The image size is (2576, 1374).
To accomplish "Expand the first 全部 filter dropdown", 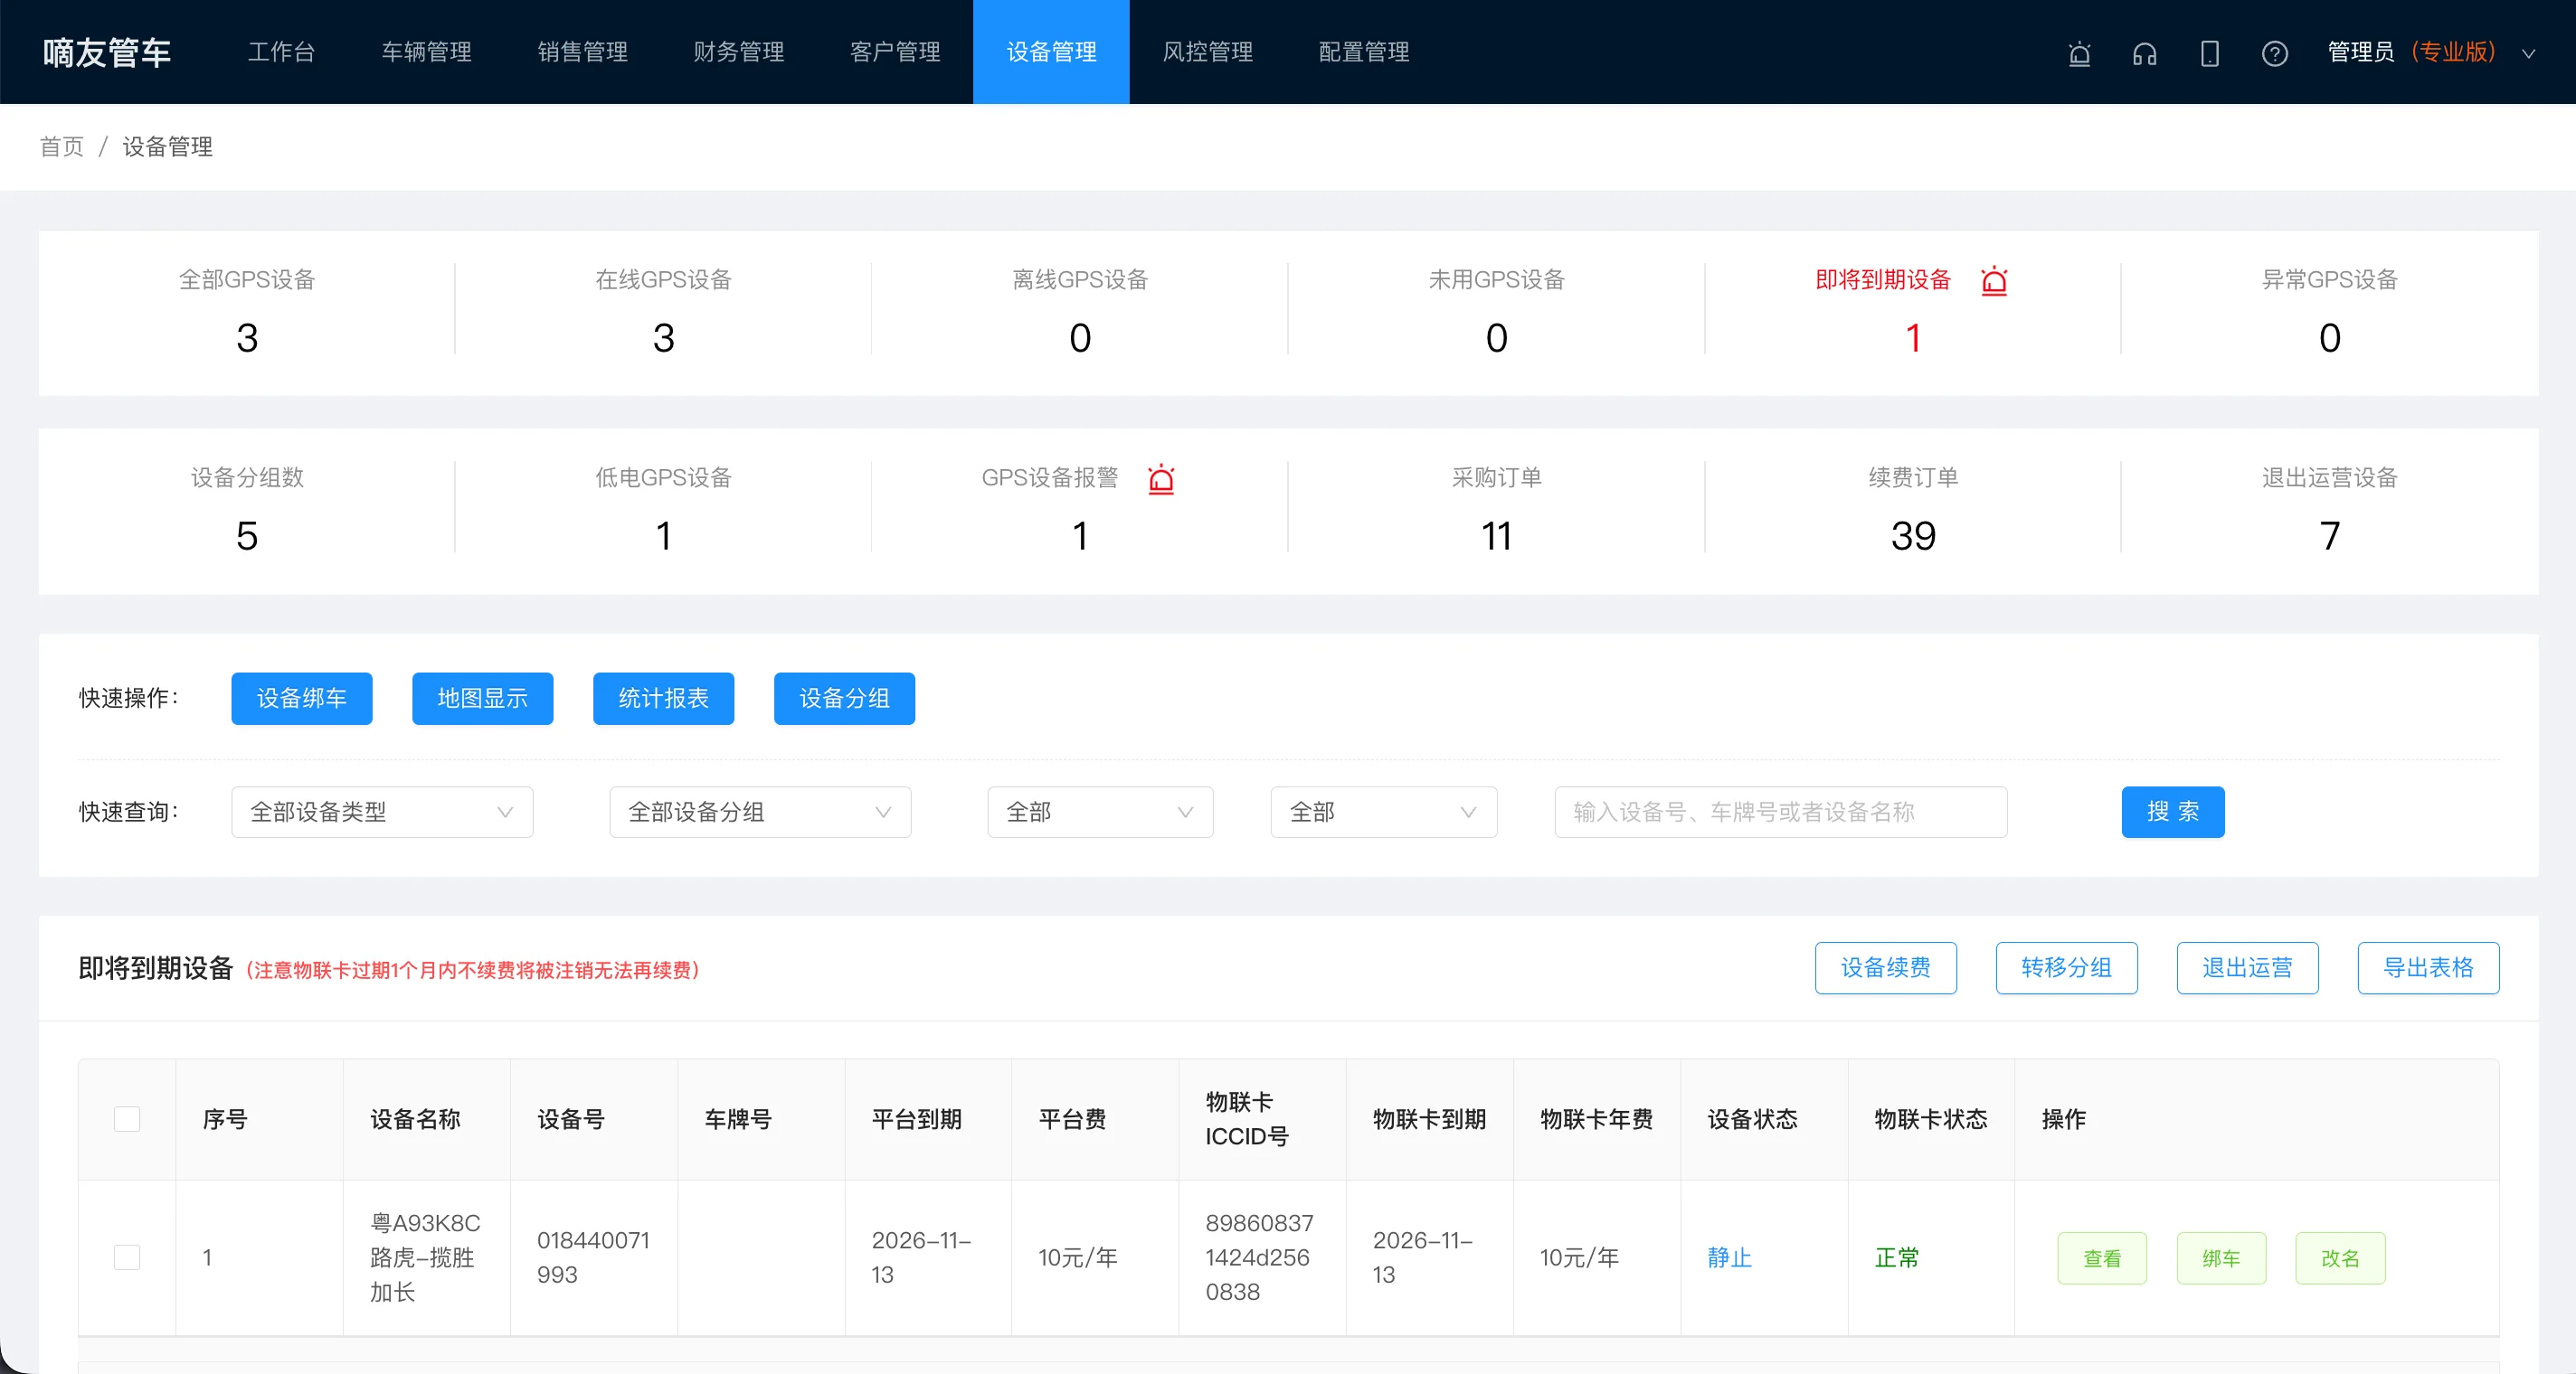I will tap(1100, 812).
